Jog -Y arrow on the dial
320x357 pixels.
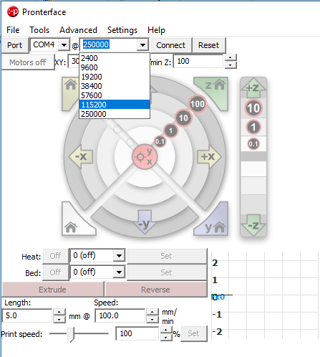click(x=145, y=222)
